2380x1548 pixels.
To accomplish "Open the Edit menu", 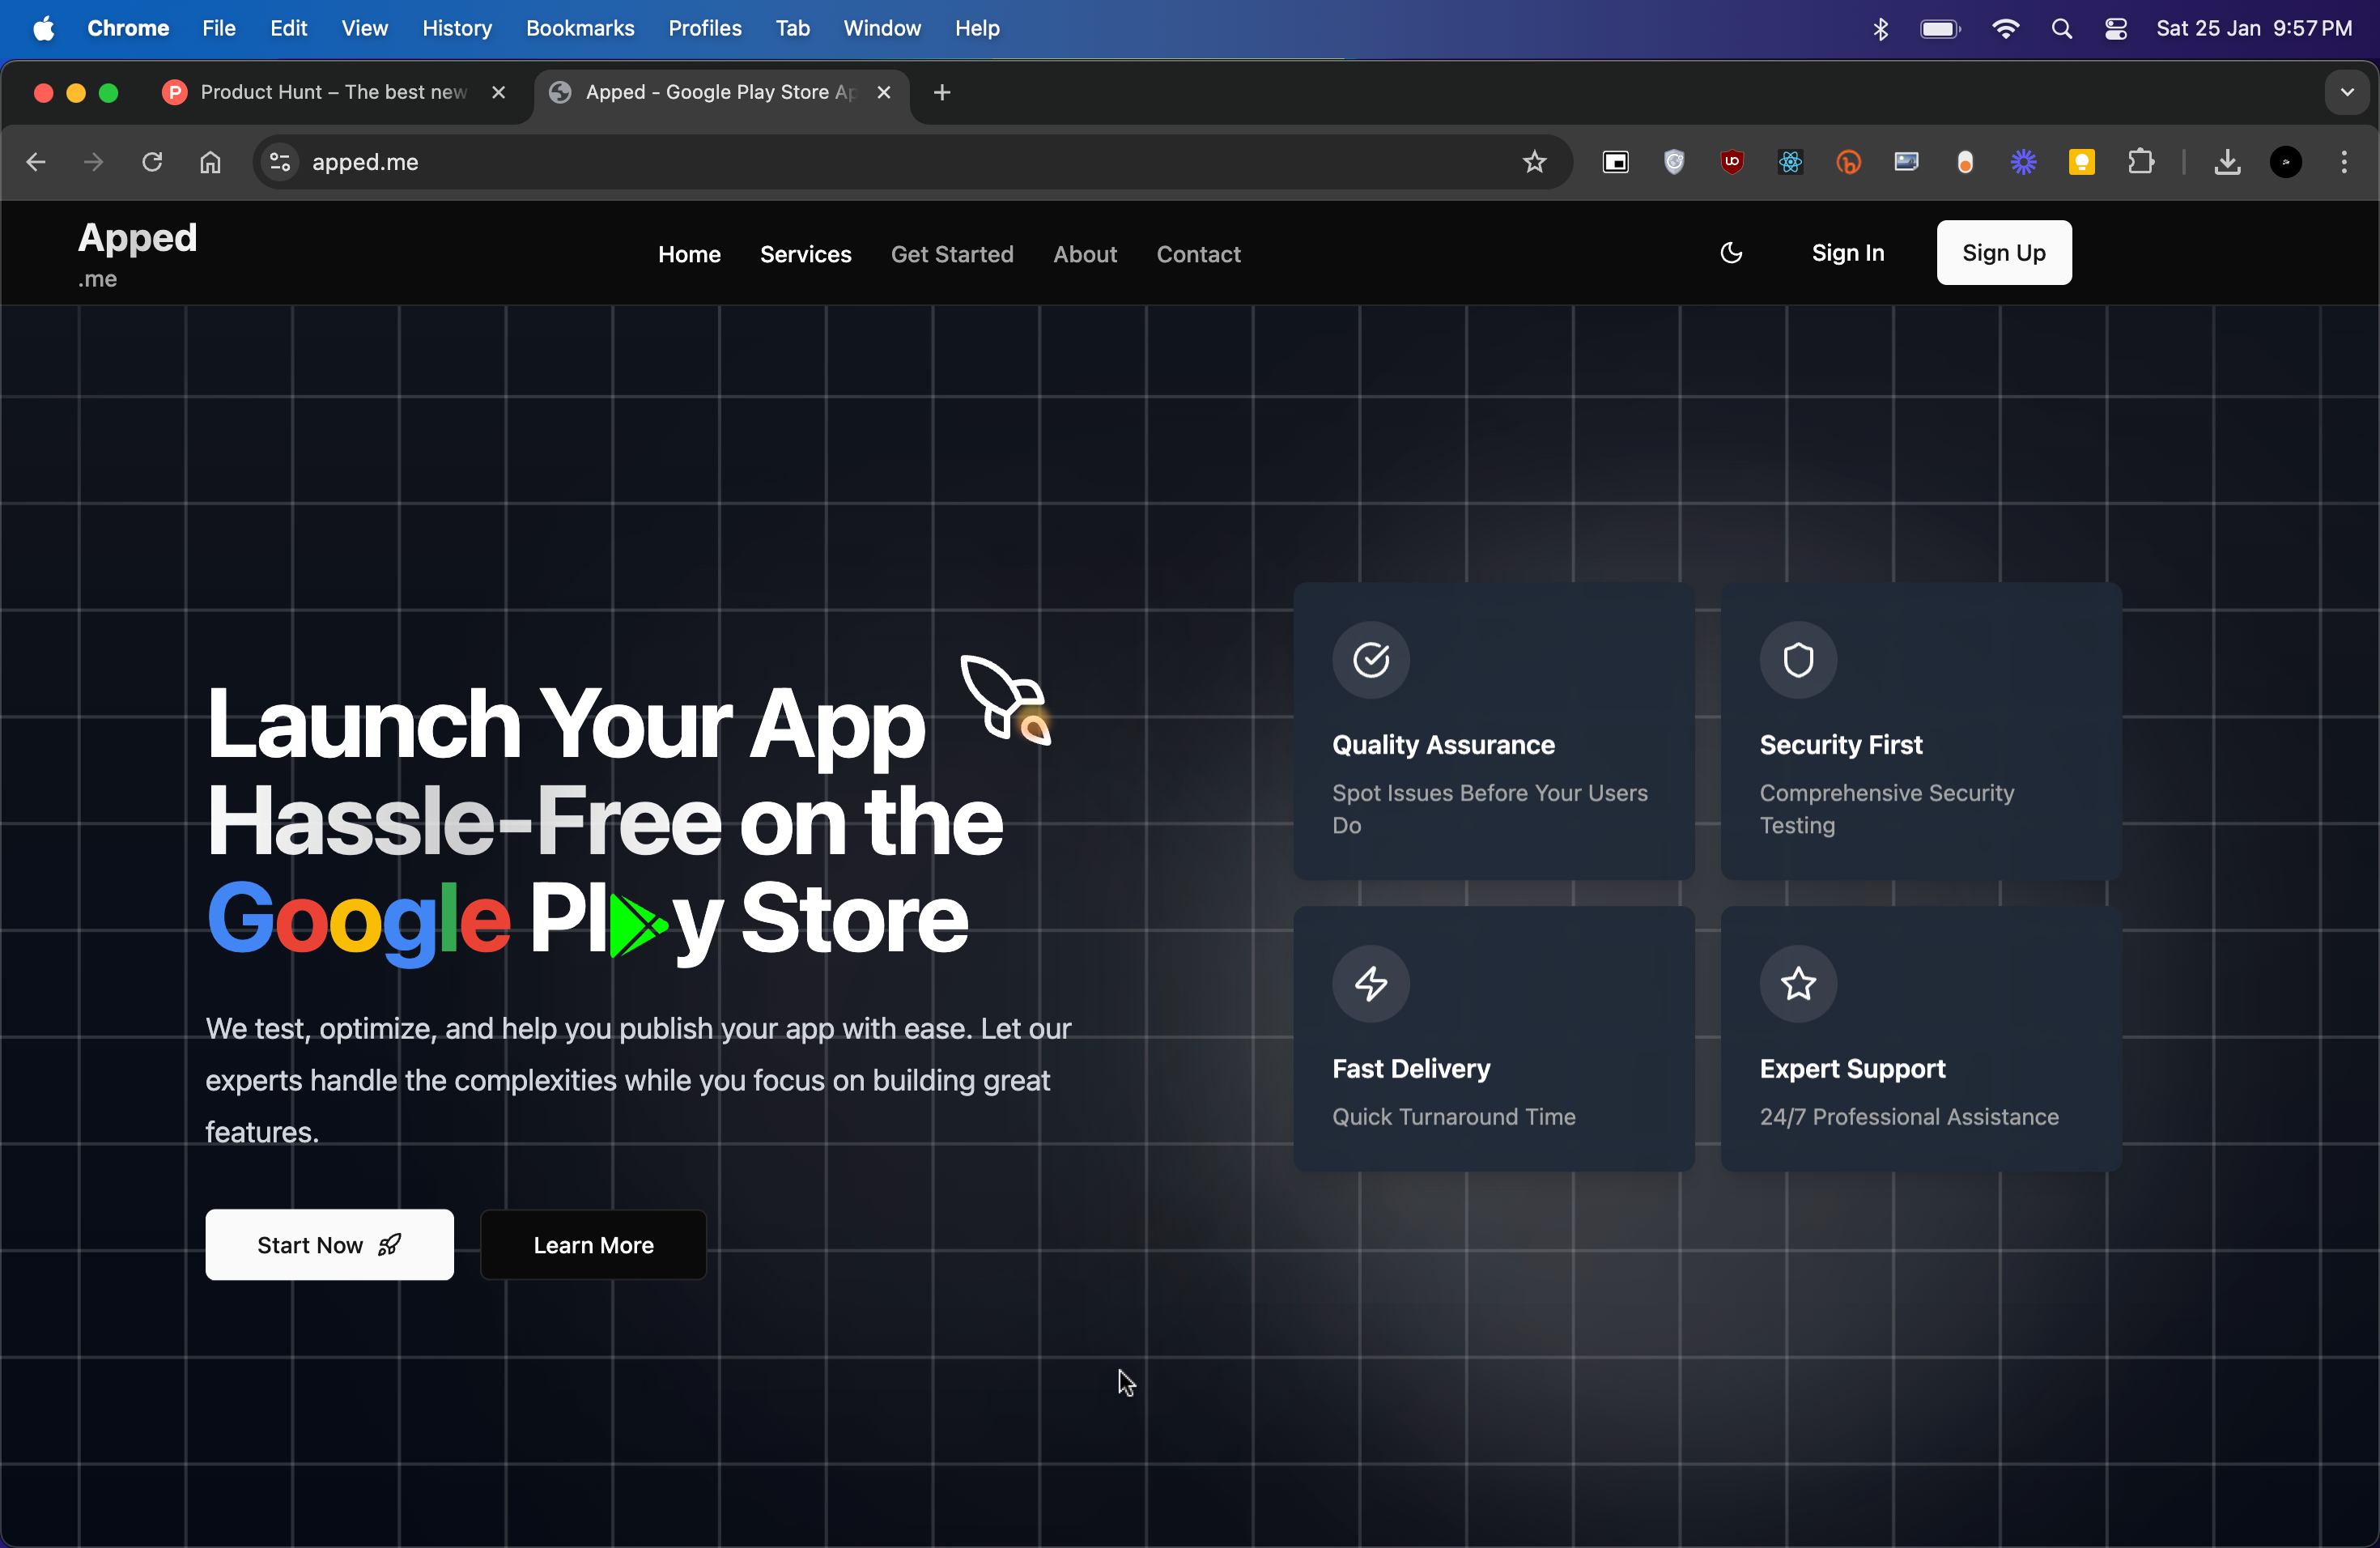I will pos(288,28).
